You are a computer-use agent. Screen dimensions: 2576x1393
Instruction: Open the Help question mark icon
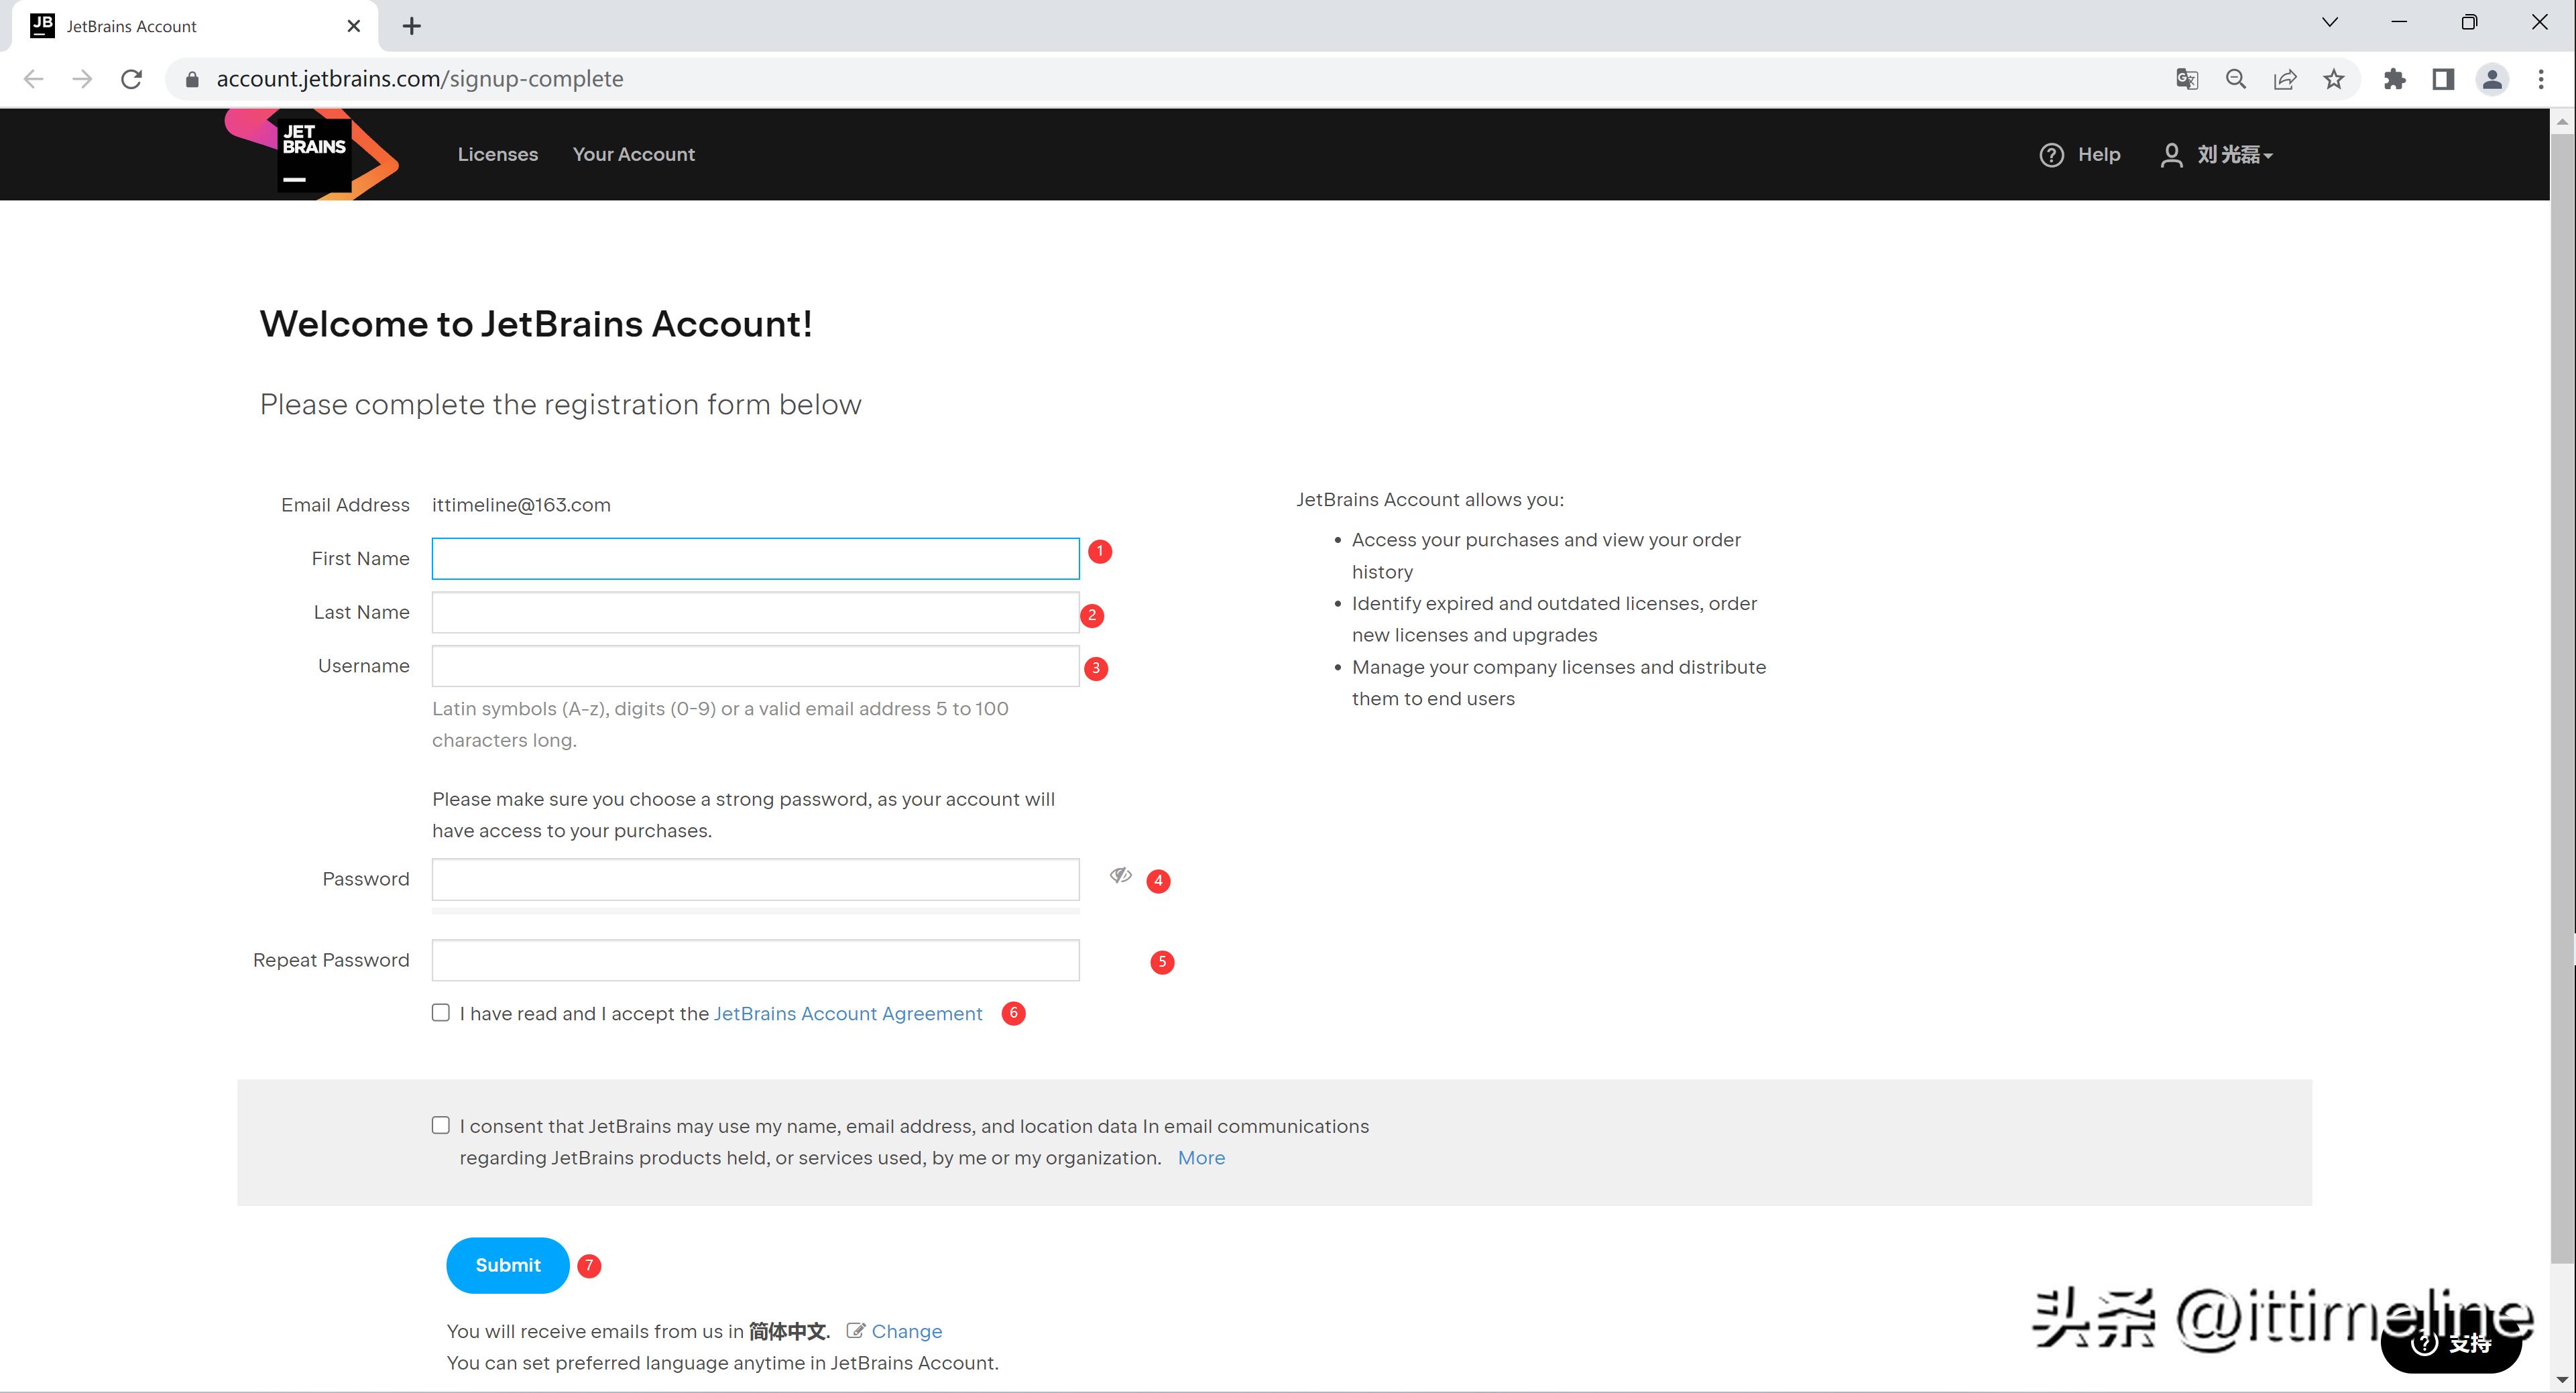pyautogui.click(x=2051, y=155)
